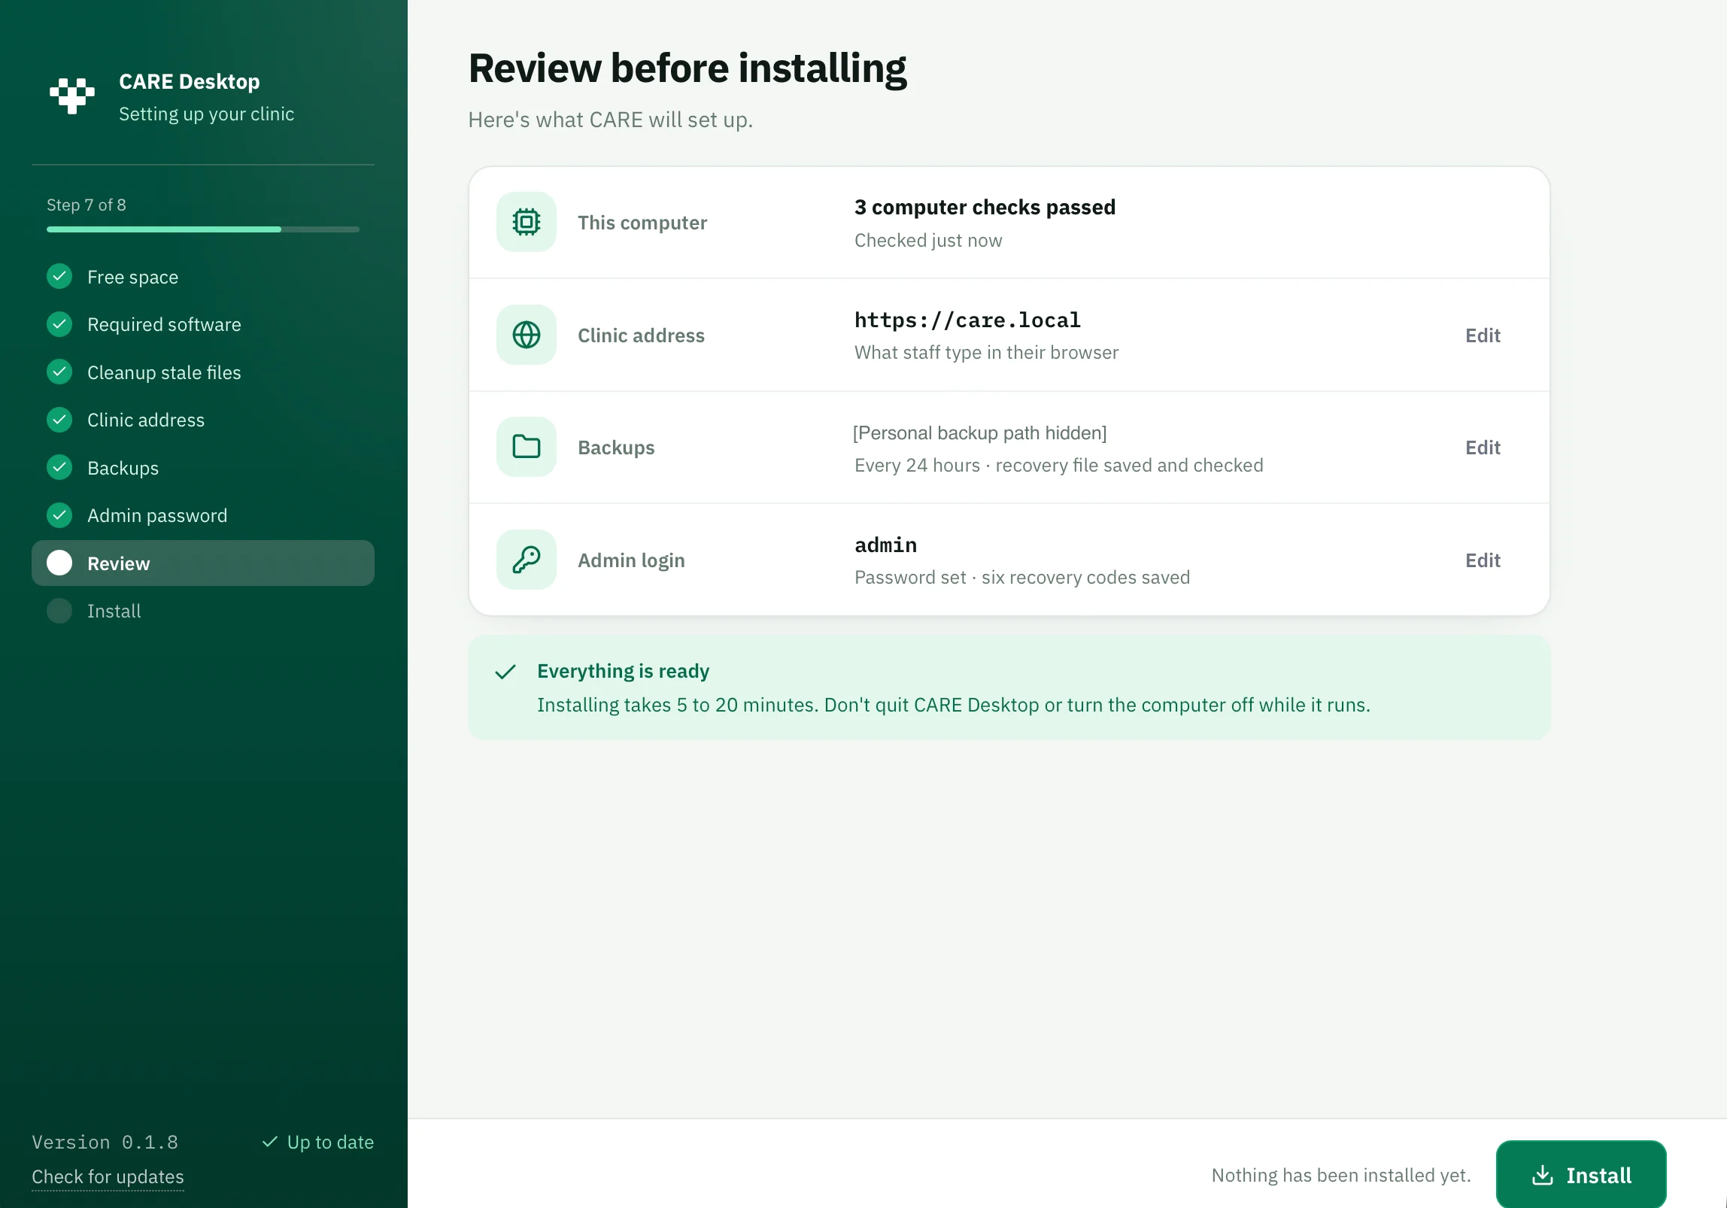Click the This computer chip icon
The image size is (1727, 1208).
[527, 222]
